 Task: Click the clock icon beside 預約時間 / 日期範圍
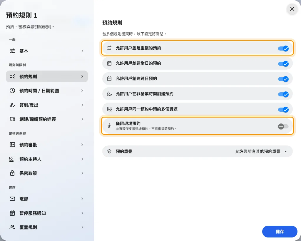coord(12,91)
